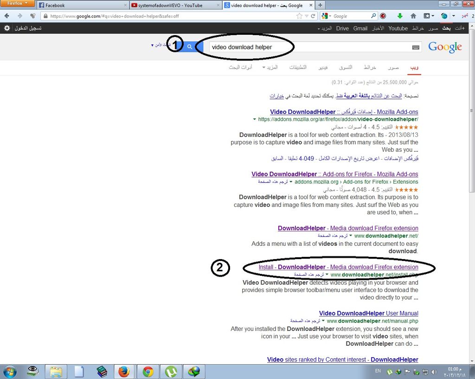Bookmark this page with the star icon
Viewport: 475px width, 379px height.
point(299,16)
